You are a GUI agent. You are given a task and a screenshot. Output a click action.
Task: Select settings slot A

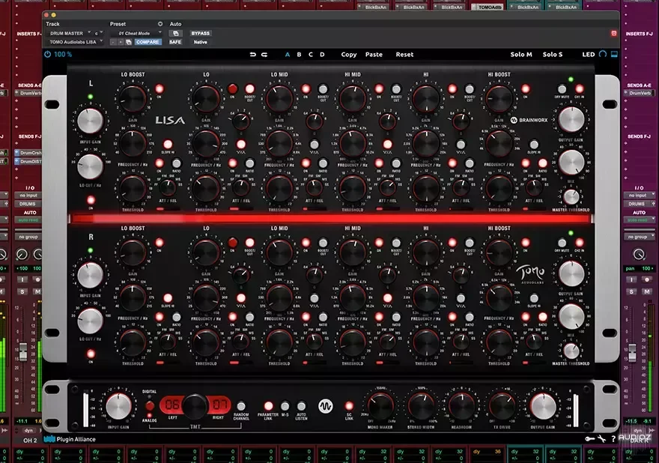288,55
